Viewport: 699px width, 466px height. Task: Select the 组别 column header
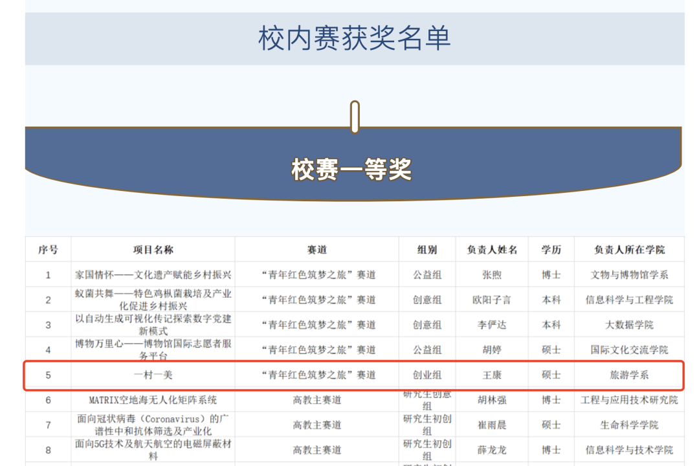point(427,250)
